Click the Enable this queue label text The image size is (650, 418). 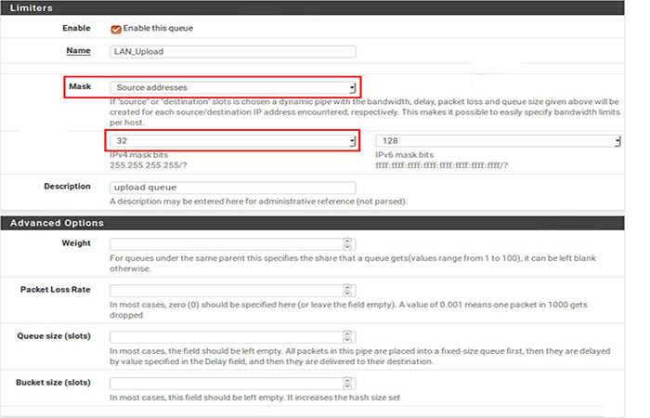click(158, 28)
